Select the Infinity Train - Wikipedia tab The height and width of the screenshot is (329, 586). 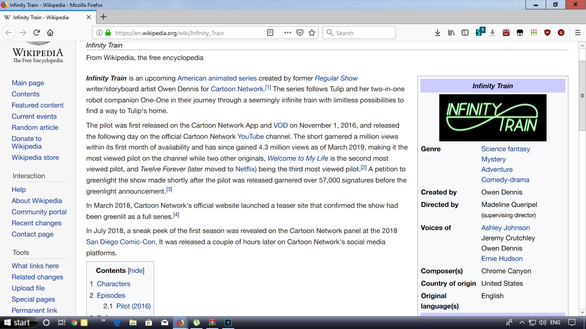coord(48,18)
